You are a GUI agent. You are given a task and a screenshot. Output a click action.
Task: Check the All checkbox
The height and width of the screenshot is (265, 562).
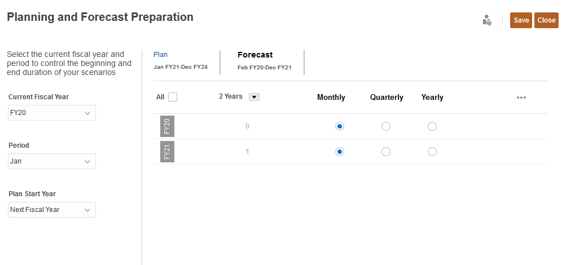pyautogui.click(x=173, y=97)
